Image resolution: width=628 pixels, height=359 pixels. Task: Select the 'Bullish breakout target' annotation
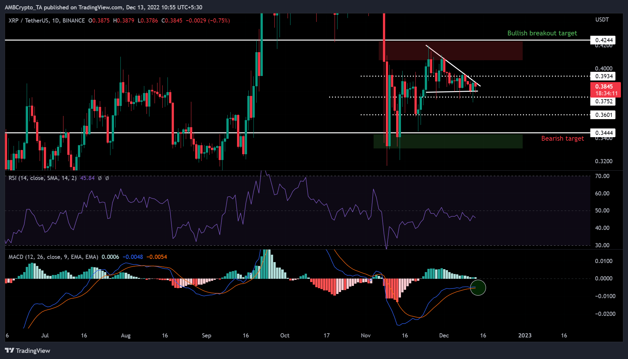(x=542, y=33)
